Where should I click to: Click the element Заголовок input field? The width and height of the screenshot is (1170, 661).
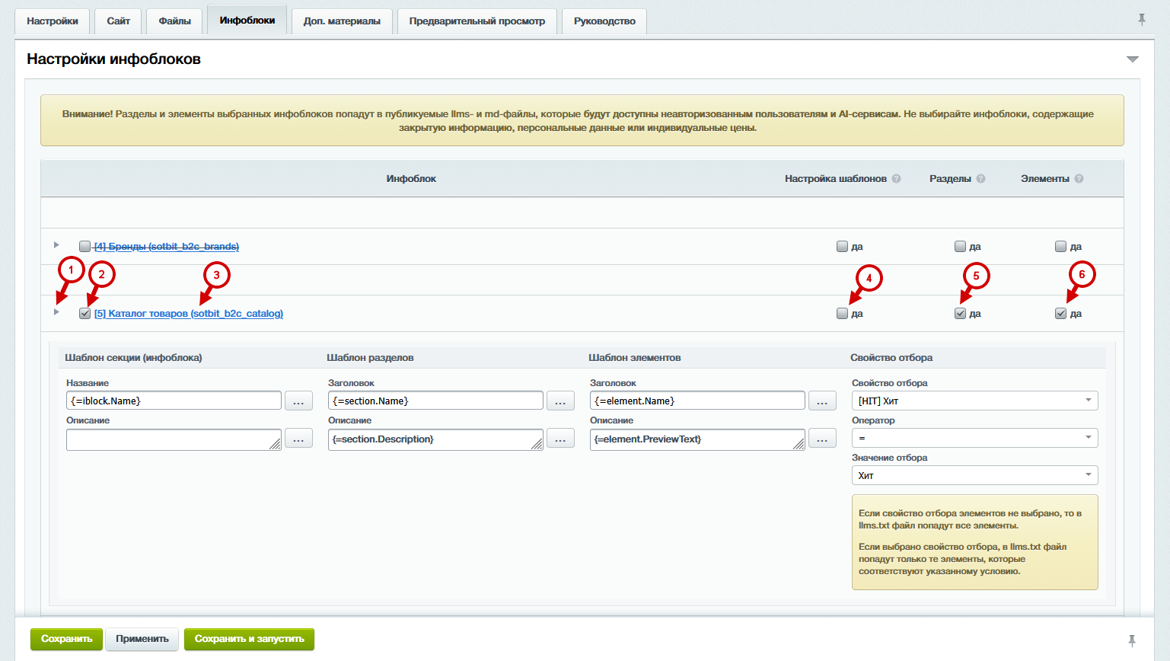coord(697,401)
